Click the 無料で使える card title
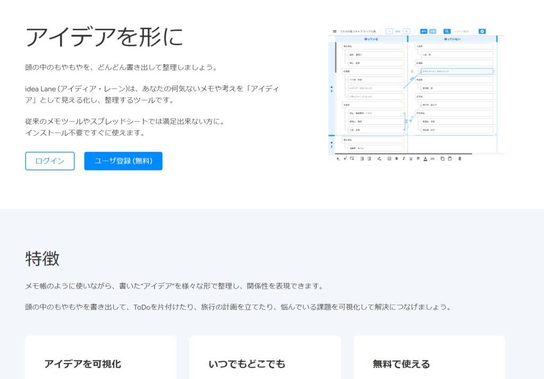Screen dimensions: 544x379 click(402, 364)
